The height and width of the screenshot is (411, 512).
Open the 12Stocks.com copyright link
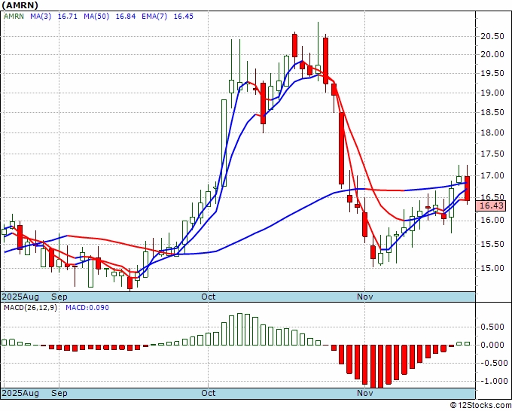[480, 405]
